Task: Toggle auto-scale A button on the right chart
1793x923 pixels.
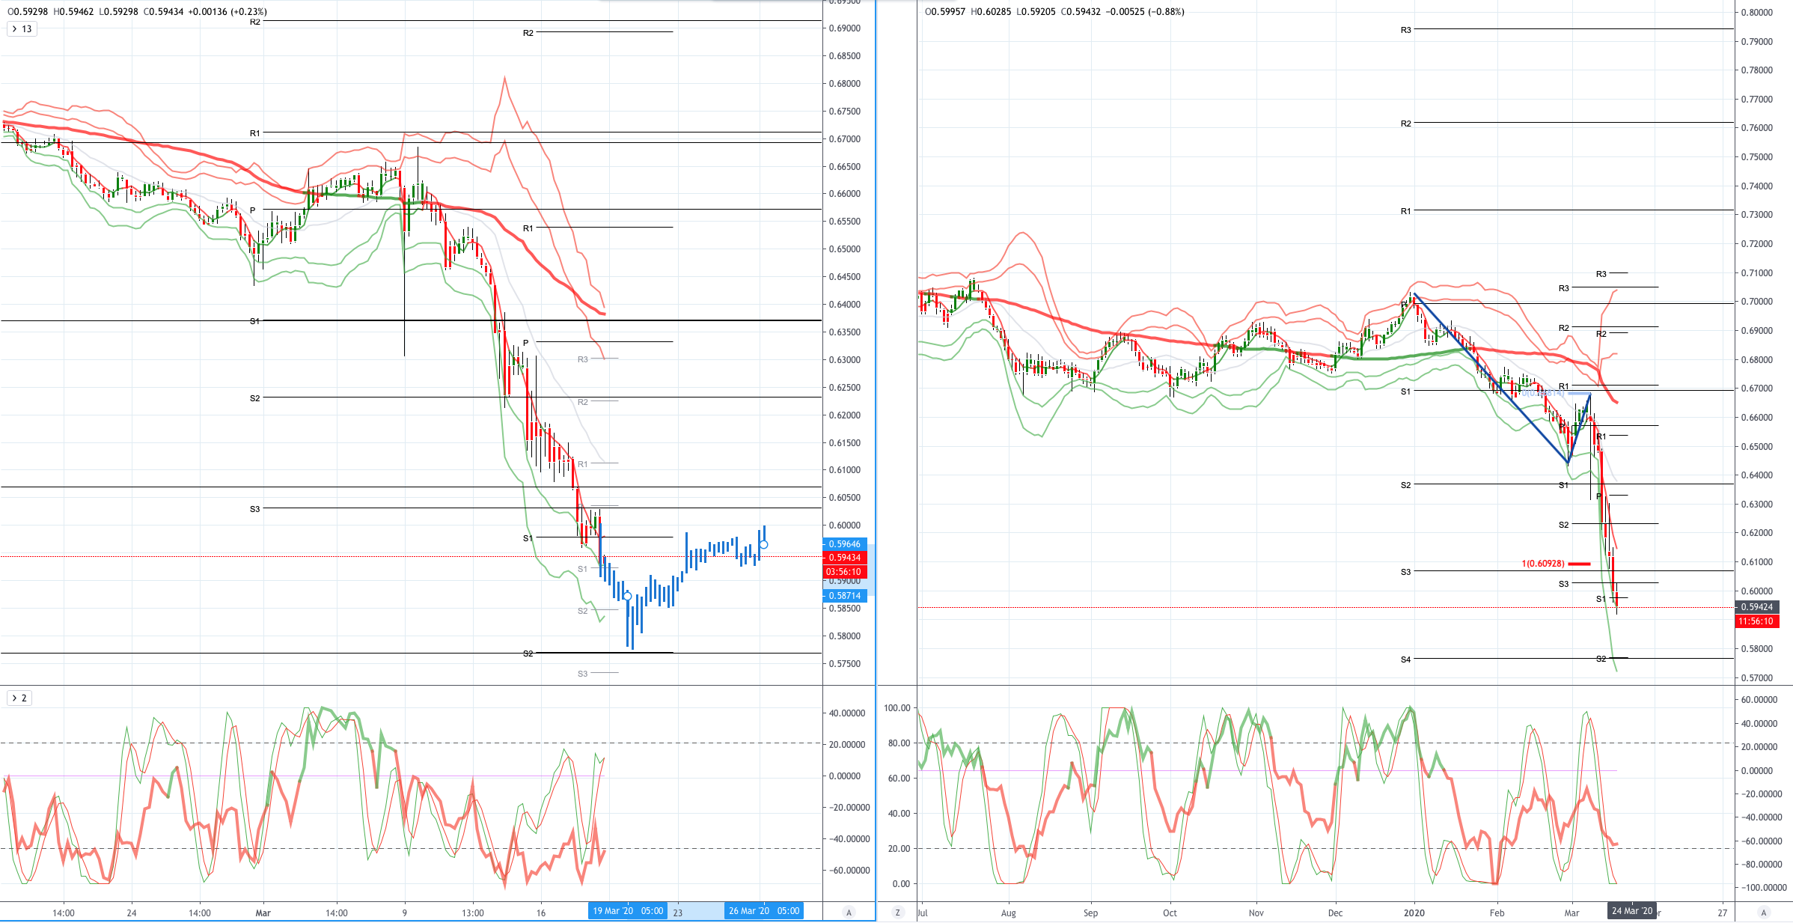Action: coord(1764,913)
